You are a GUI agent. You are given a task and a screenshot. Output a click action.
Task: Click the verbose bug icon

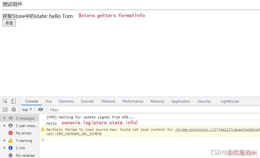(11, 155)
